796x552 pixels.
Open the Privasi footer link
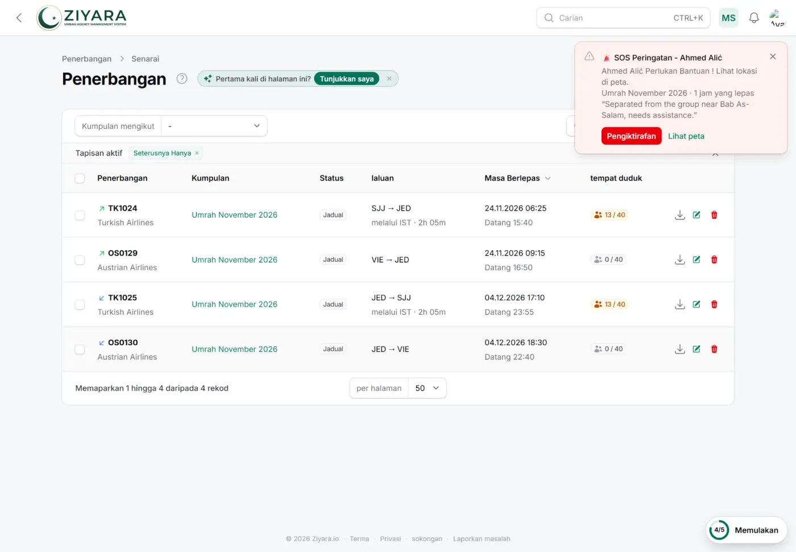click(391, 539)
